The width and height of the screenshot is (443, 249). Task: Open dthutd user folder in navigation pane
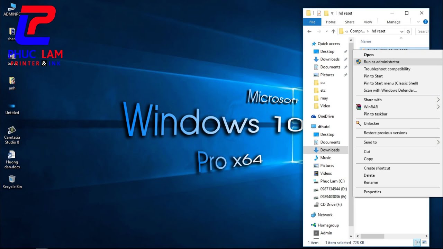pyautogui.click(x=323, y=127)
